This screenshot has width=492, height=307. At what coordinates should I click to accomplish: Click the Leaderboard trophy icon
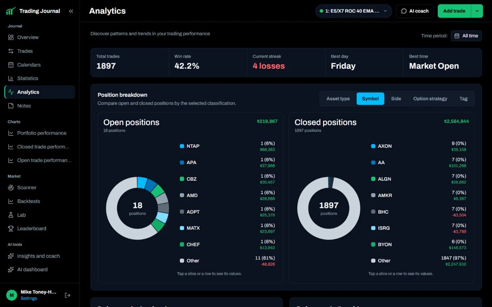(x=11, y=229)
